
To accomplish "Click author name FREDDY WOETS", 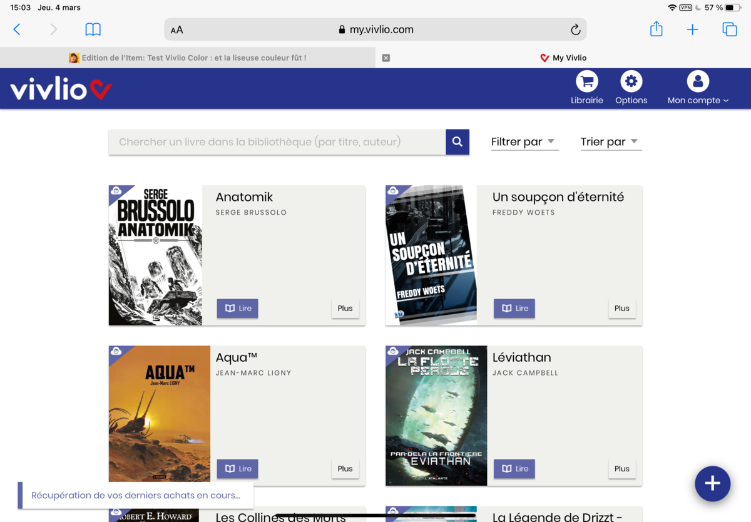I will (x=524, y=213).
